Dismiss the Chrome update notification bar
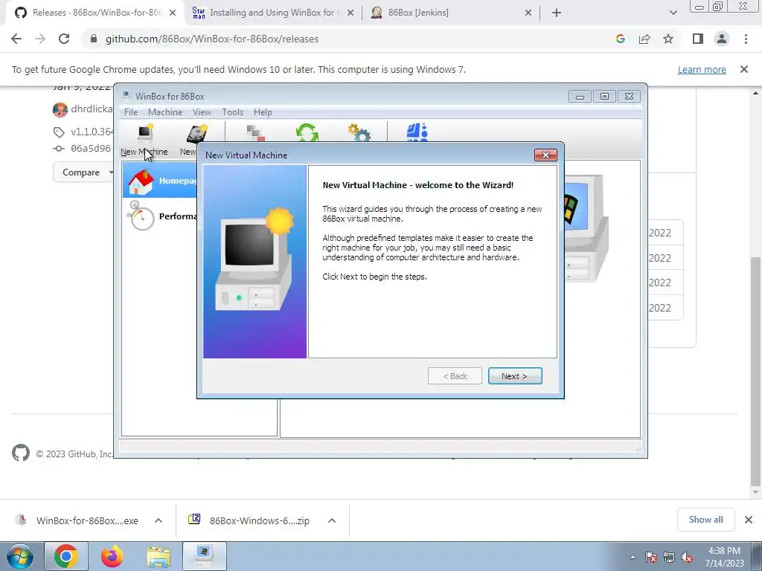The height and width of the screenshot is (571, 762). (744, 69)
